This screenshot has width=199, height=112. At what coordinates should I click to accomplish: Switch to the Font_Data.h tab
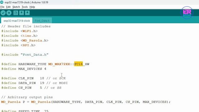click(x=42, y=21)
